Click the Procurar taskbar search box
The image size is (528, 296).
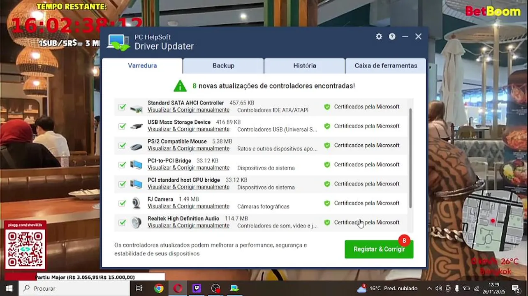(x=74, y=288)
